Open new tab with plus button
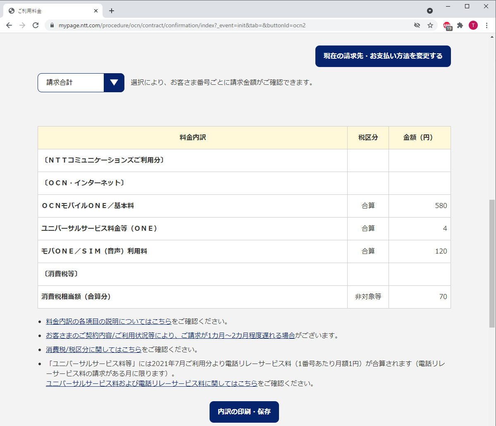The height and width of the screenshot is (426, 496). (x=112, y=11)
